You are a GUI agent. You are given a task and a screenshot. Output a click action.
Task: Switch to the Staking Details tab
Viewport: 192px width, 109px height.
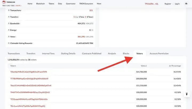(x=68, y=53)
